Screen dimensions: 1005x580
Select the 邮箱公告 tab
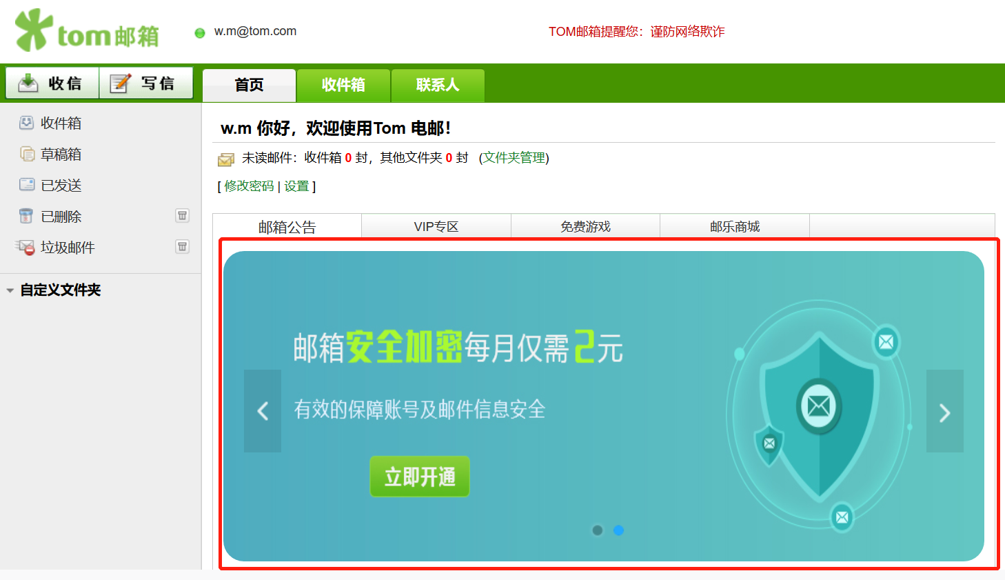tap(287, 227)
